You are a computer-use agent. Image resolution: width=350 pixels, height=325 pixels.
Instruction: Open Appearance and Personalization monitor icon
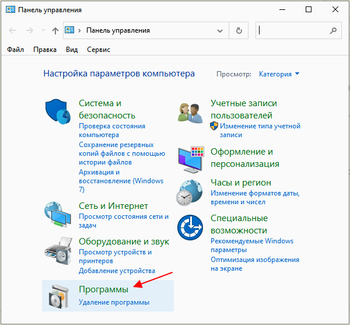click(191, 160)
